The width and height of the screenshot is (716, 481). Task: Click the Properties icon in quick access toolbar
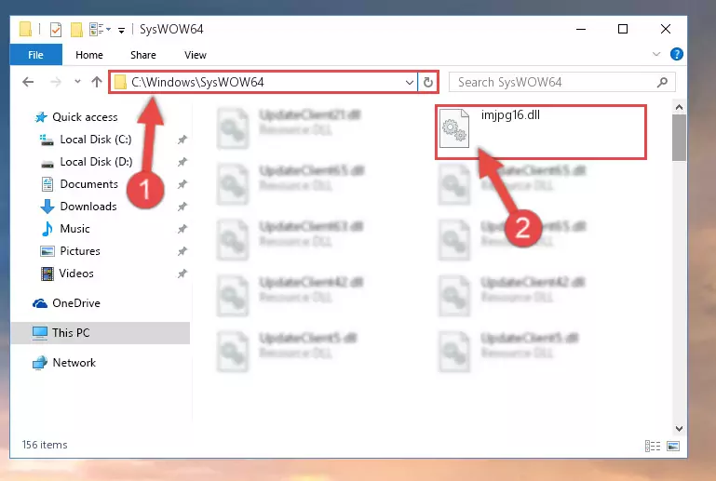tap(56, 30)
